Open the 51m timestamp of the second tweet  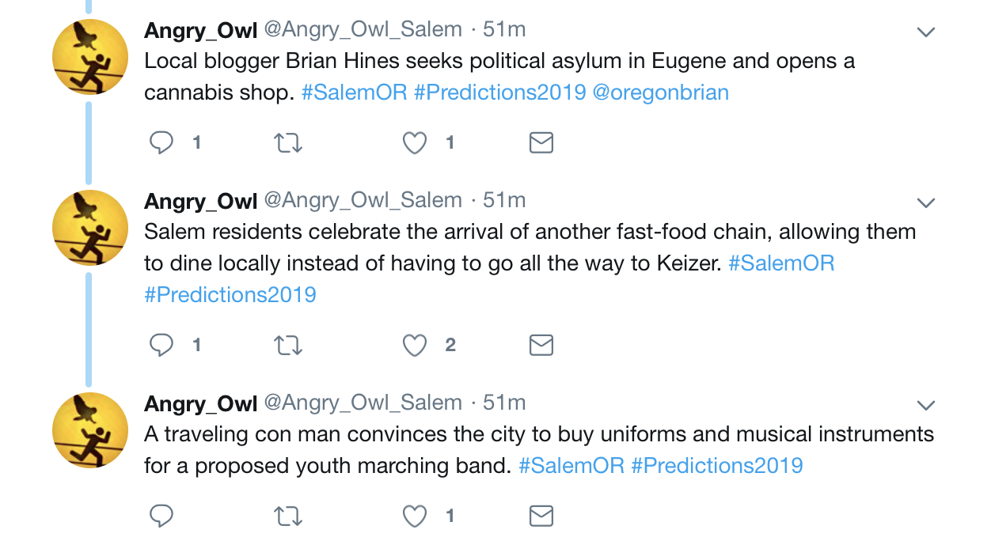point(504,200)
